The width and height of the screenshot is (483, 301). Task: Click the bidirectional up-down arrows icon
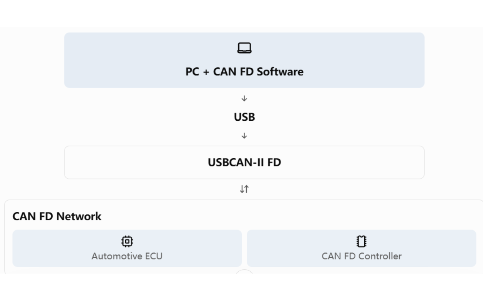244,189
